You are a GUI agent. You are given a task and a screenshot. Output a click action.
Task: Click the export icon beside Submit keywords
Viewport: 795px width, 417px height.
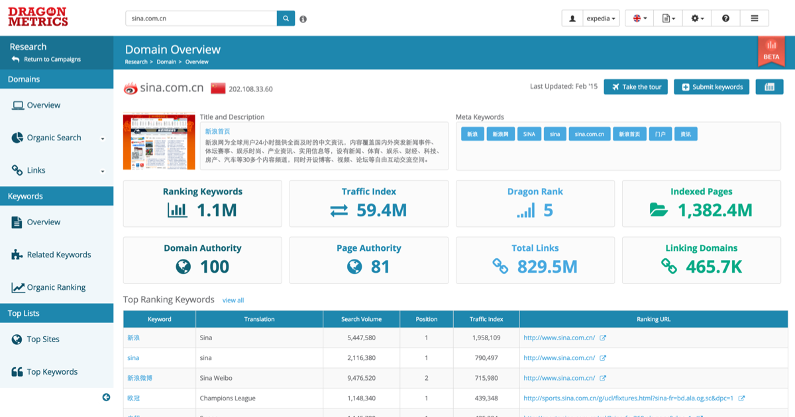(x=770, y=87)
